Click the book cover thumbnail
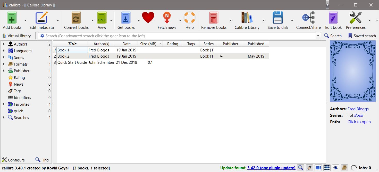This screenshot has width=379, height=172. (x=353, y=71)
